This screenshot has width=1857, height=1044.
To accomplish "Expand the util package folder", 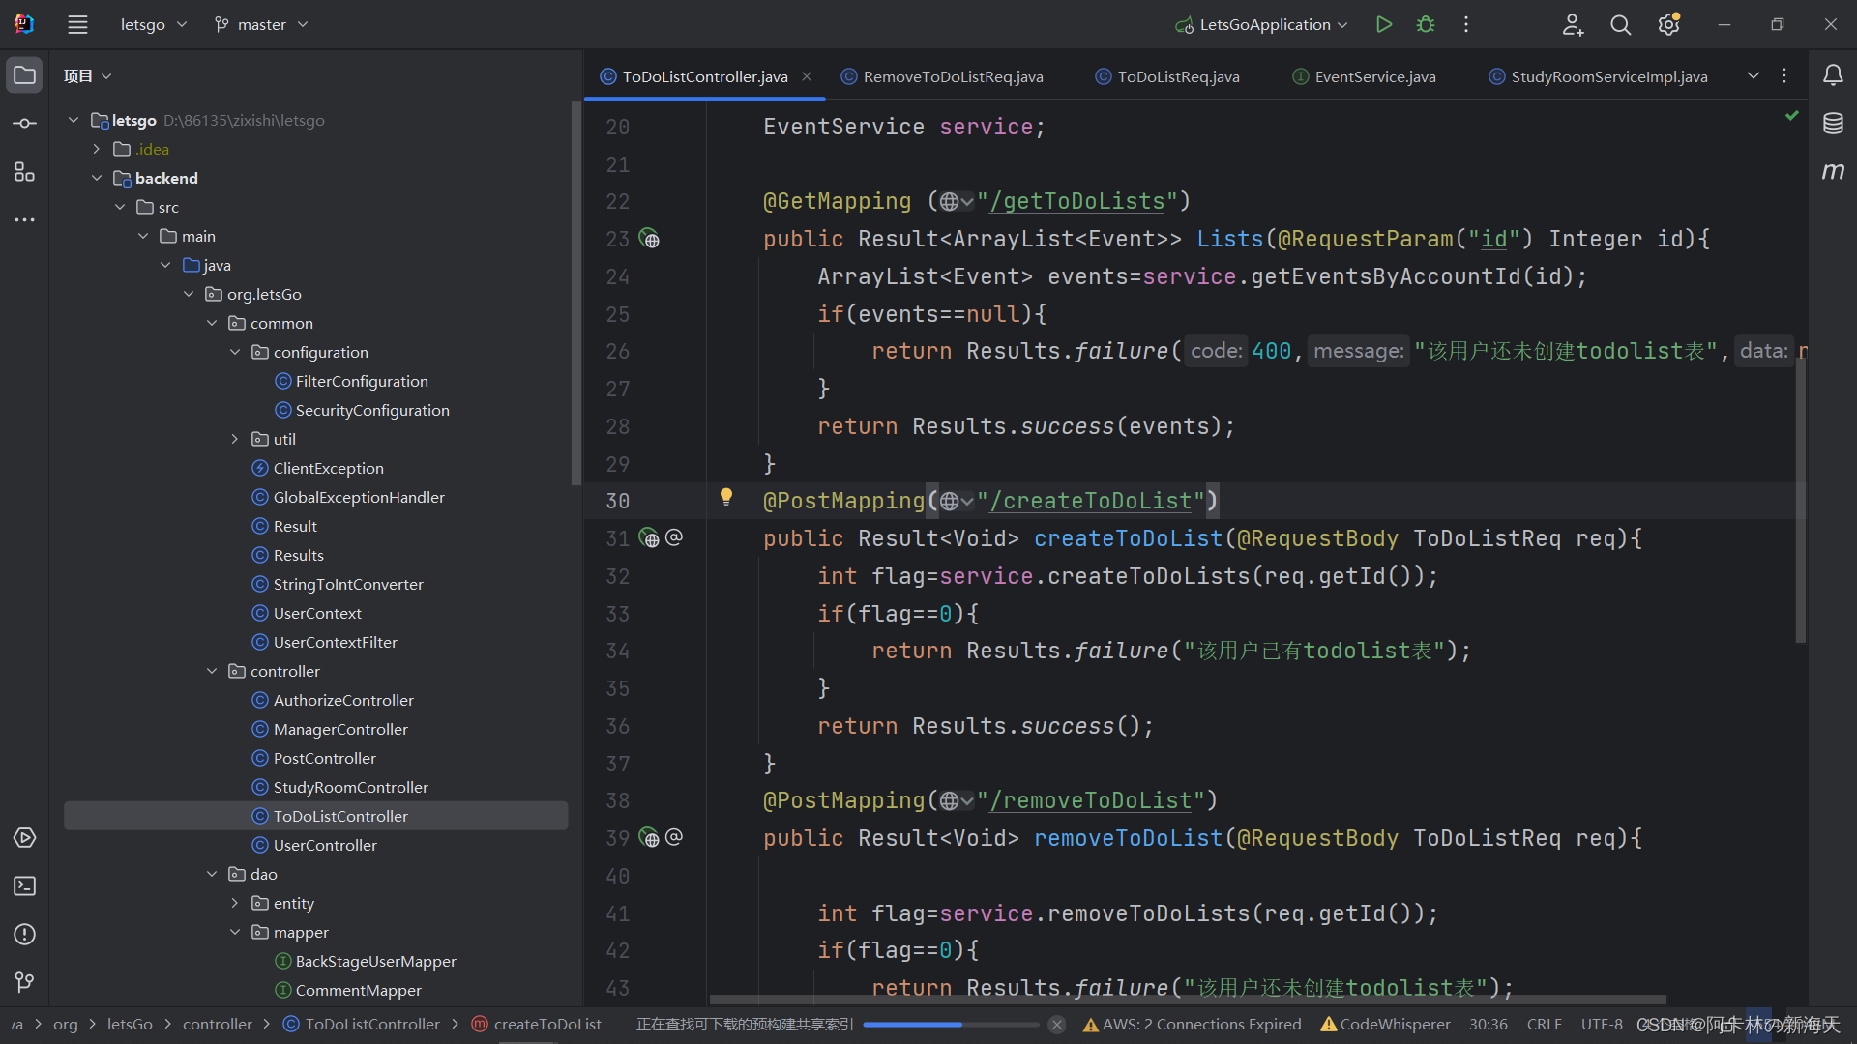I will (235, 439).
